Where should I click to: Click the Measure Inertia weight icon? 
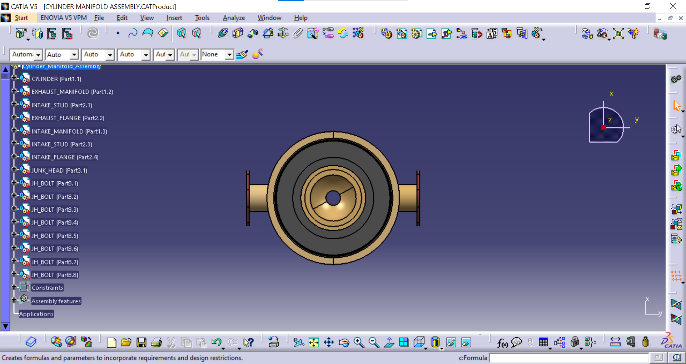point(645,343)
